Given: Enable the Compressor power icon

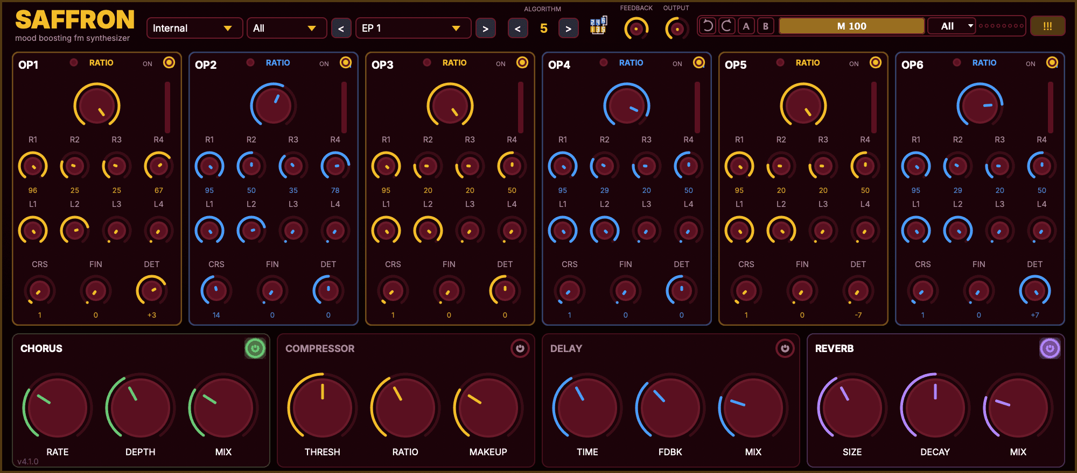Looking at the screenshot, I should pyautogui.click(x=520, y=348).
